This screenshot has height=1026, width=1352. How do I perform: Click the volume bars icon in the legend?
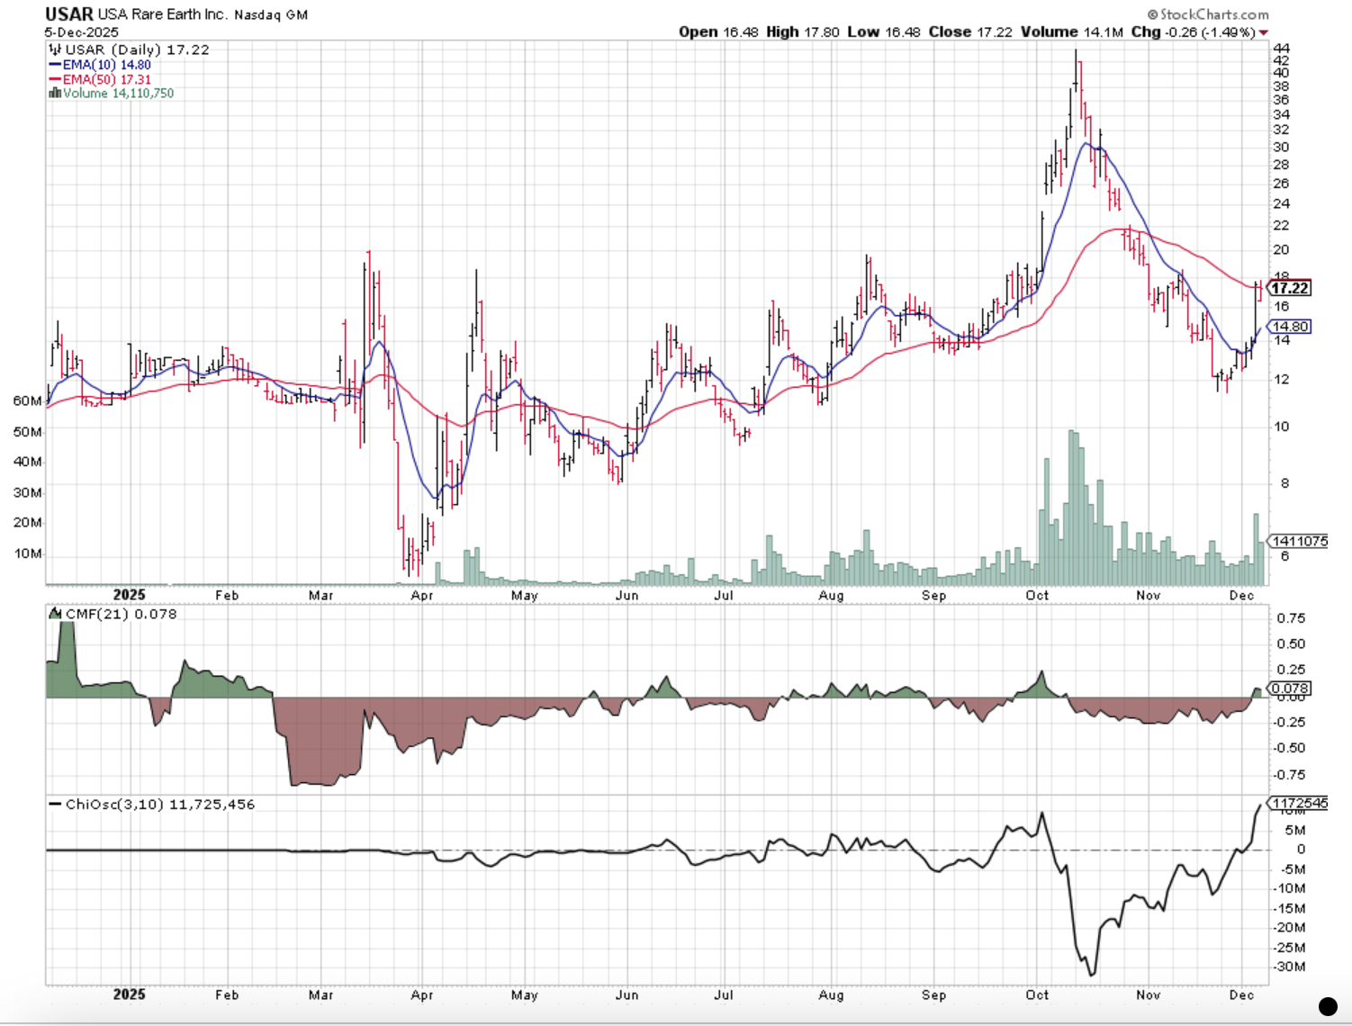click(x=55, y=93)
